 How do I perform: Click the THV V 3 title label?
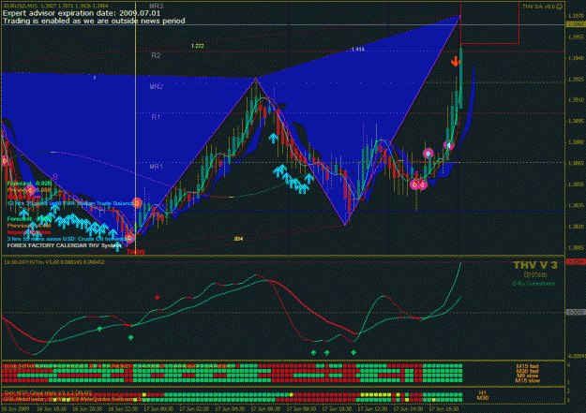click(535, 265)
